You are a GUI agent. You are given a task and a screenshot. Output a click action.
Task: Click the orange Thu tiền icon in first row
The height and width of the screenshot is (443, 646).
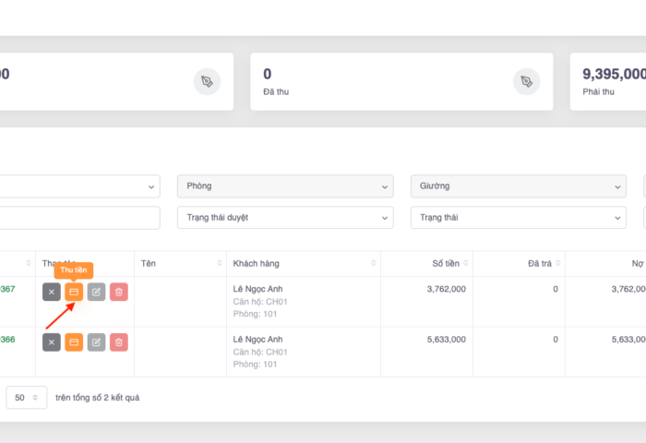(x=74, y=292)
